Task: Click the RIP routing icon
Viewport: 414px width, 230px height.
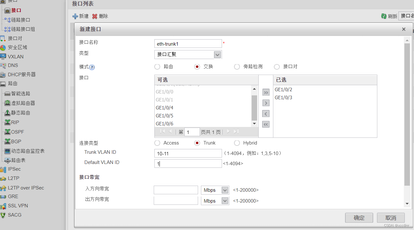Action: coord(8,122)
